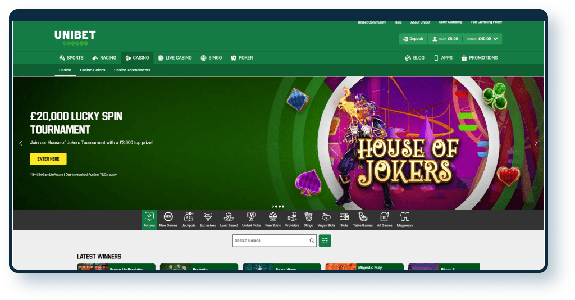Click the Latest Winners heading

pos(99,257)
